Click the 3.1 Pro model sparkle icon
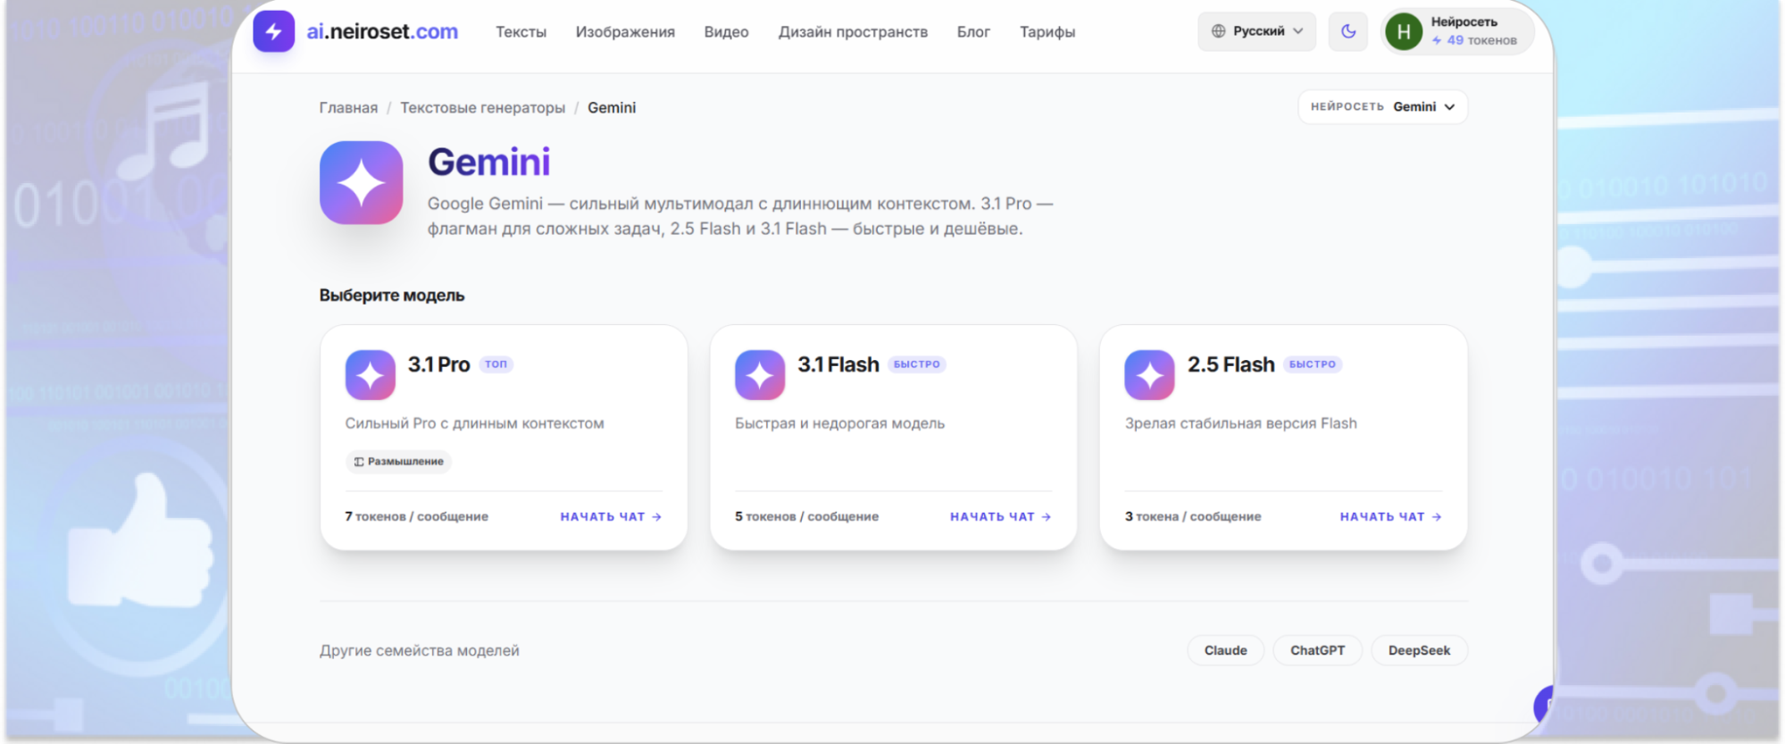 point(370,375)
